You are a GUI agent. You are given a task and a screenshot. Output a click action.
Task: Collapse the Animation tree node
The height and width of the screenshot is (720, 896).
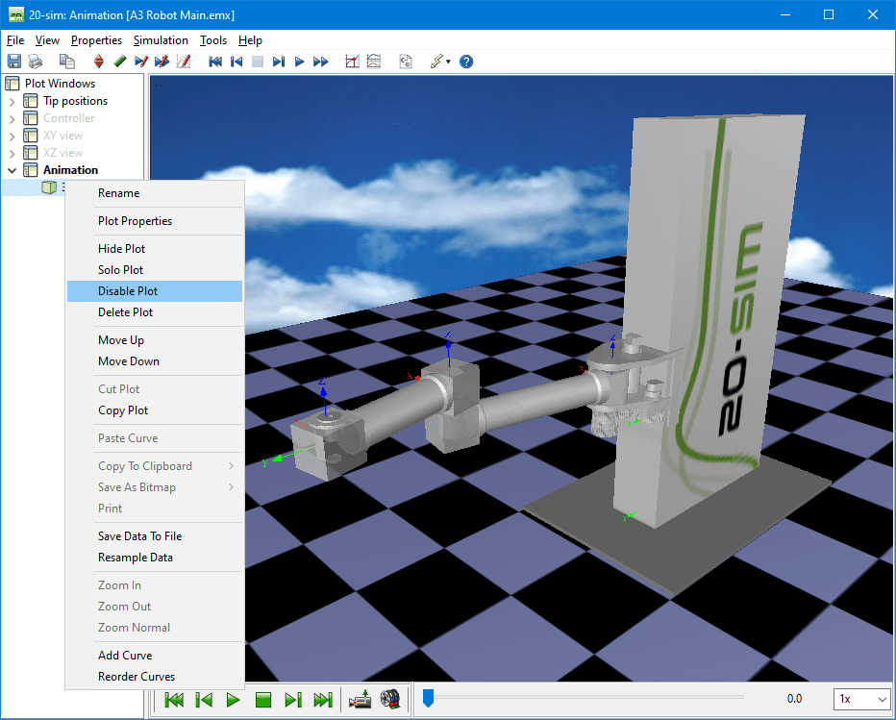click(x=12, y=170)
